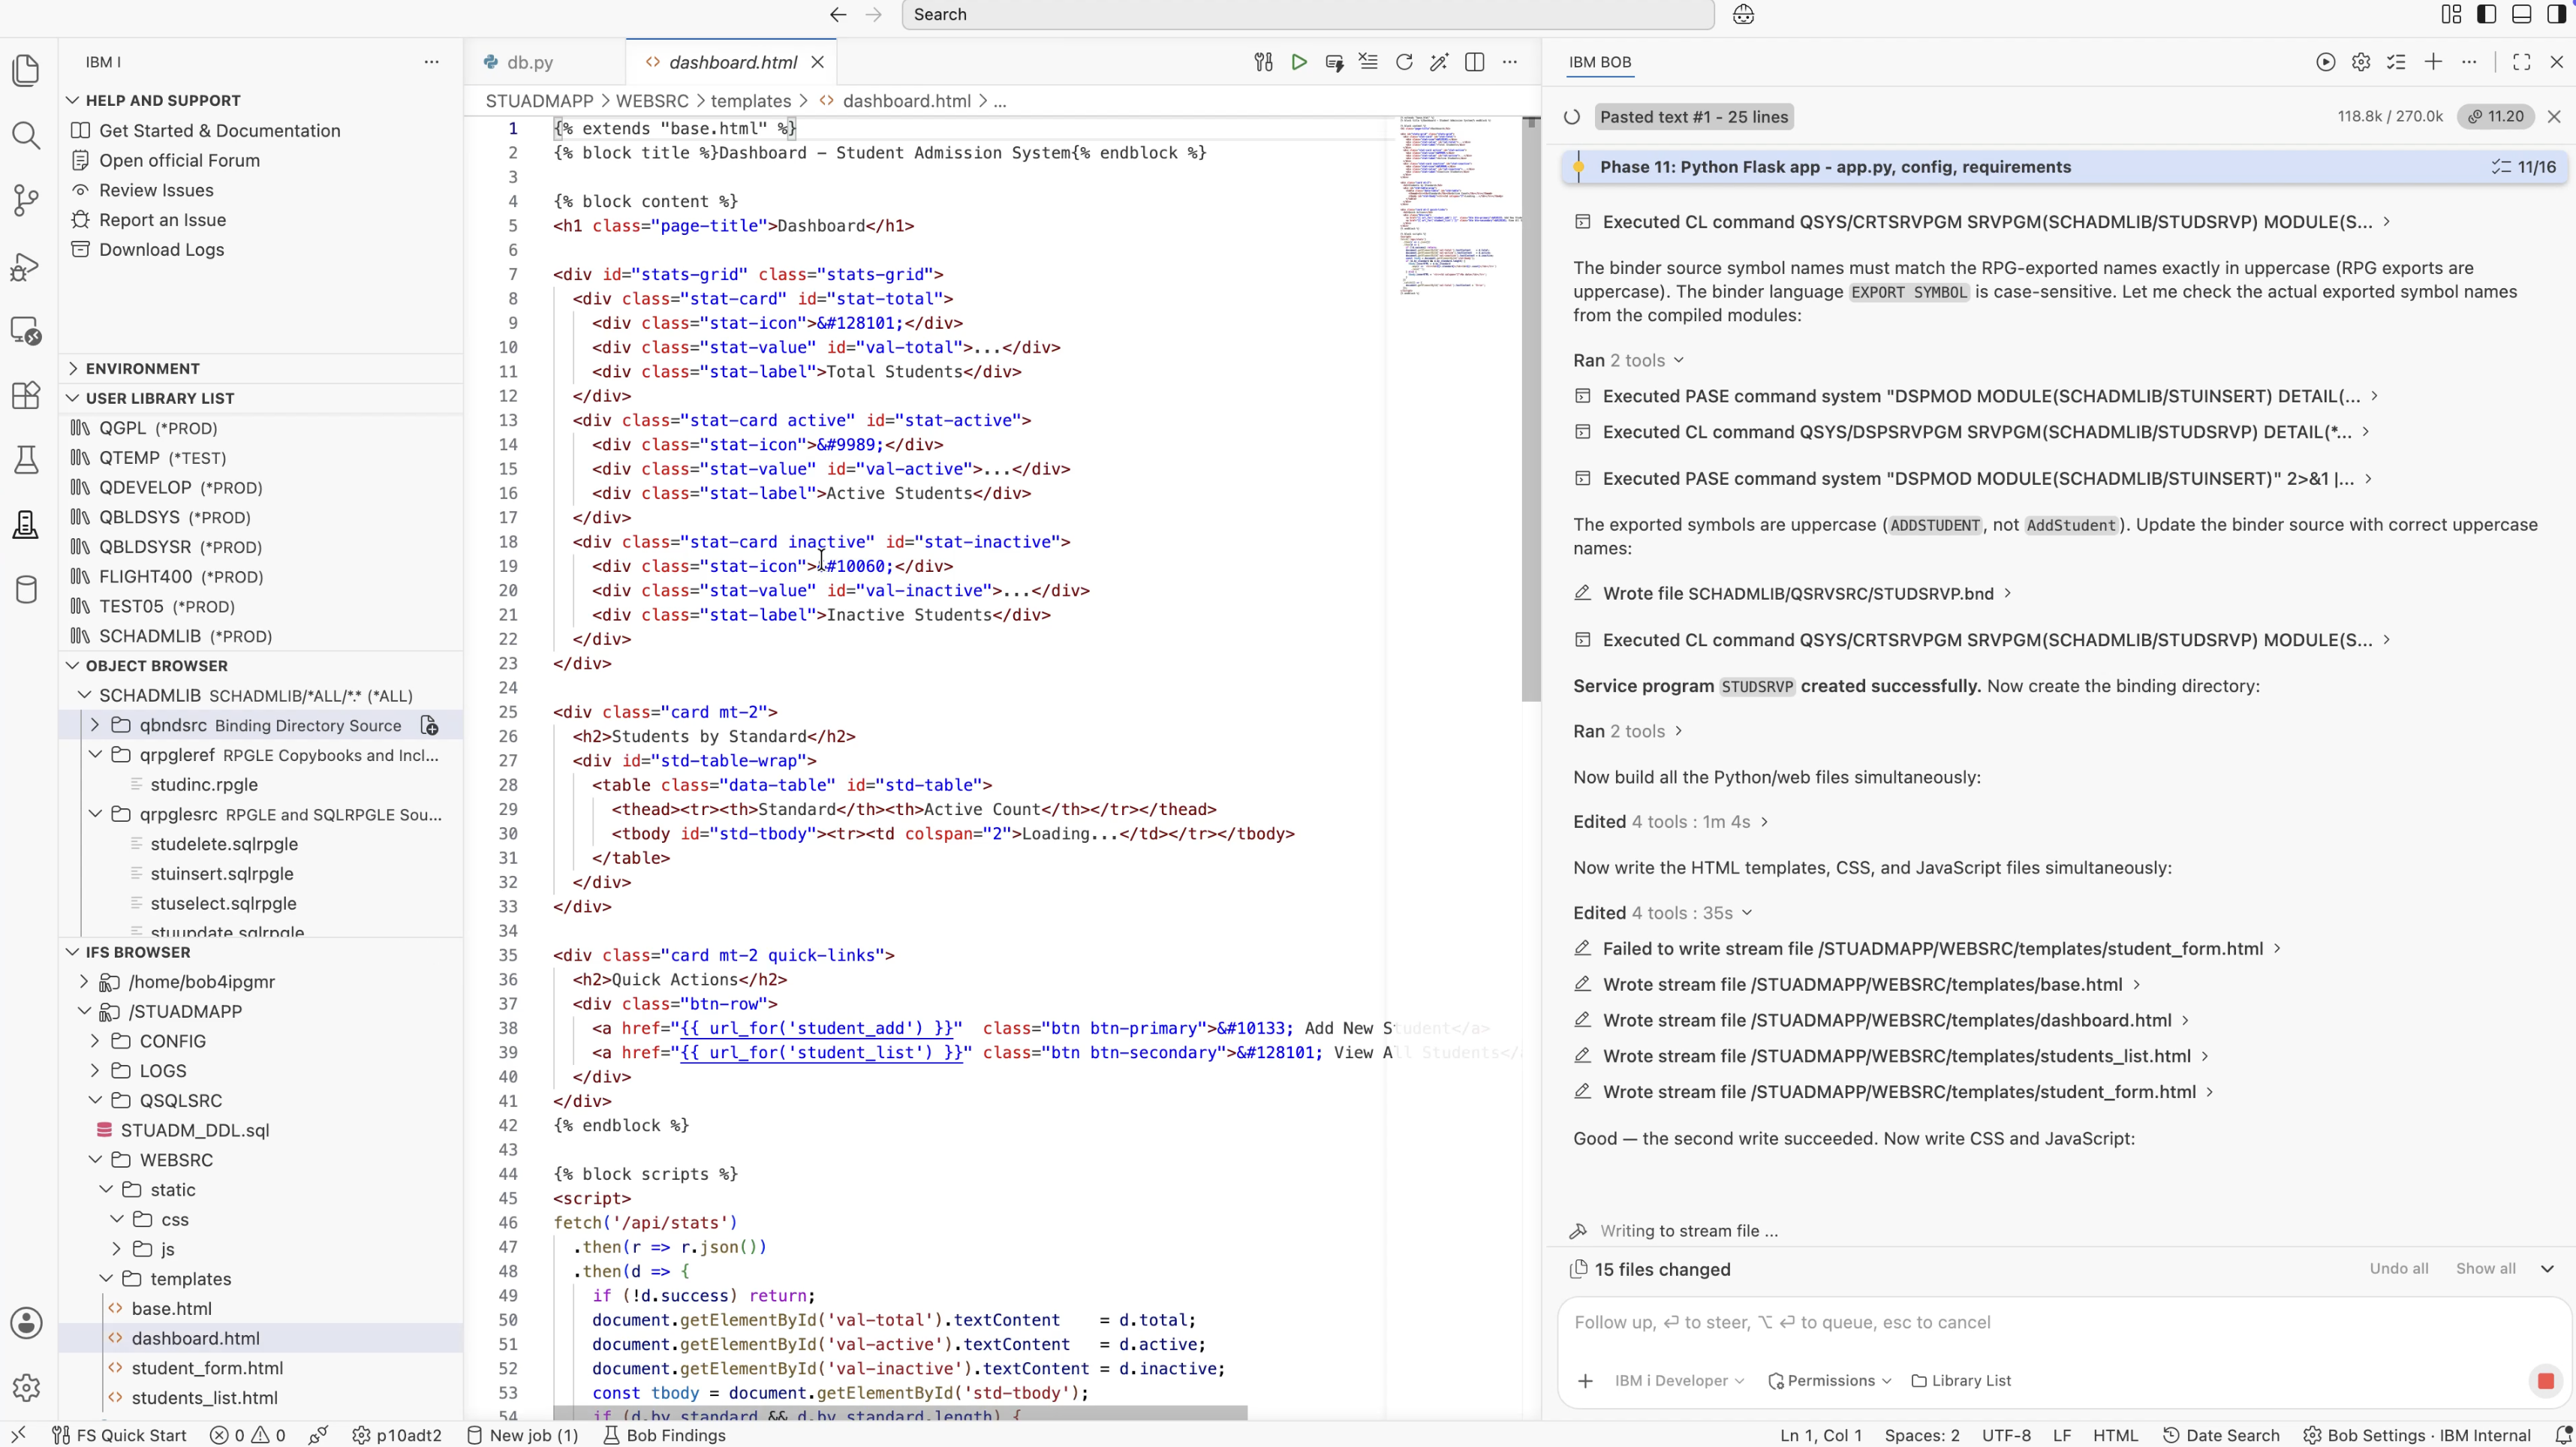2576x1447 pixels.
Task: Open the Explorer view in activity bar
Action: coord(26,70)
